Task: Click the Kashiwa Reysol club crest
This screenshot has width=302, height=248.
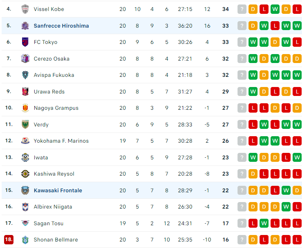Action: [x=25, y=174]
